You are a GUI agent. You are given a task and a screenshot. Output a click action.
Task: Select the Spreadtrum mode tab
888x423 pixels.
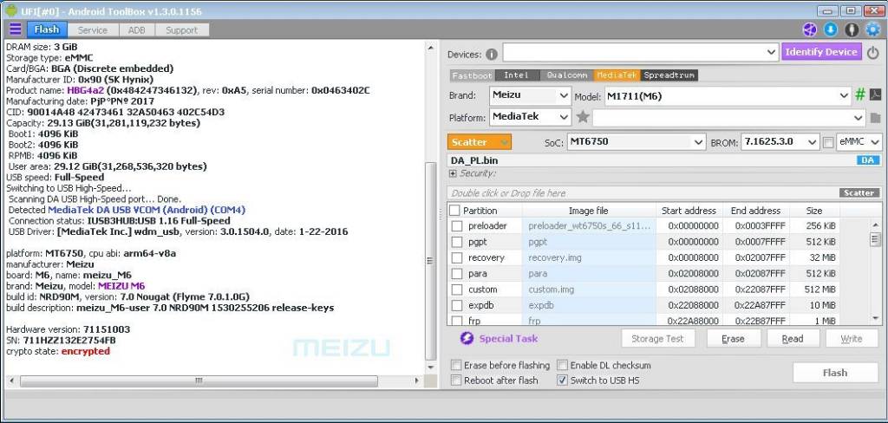pos(669,75)
